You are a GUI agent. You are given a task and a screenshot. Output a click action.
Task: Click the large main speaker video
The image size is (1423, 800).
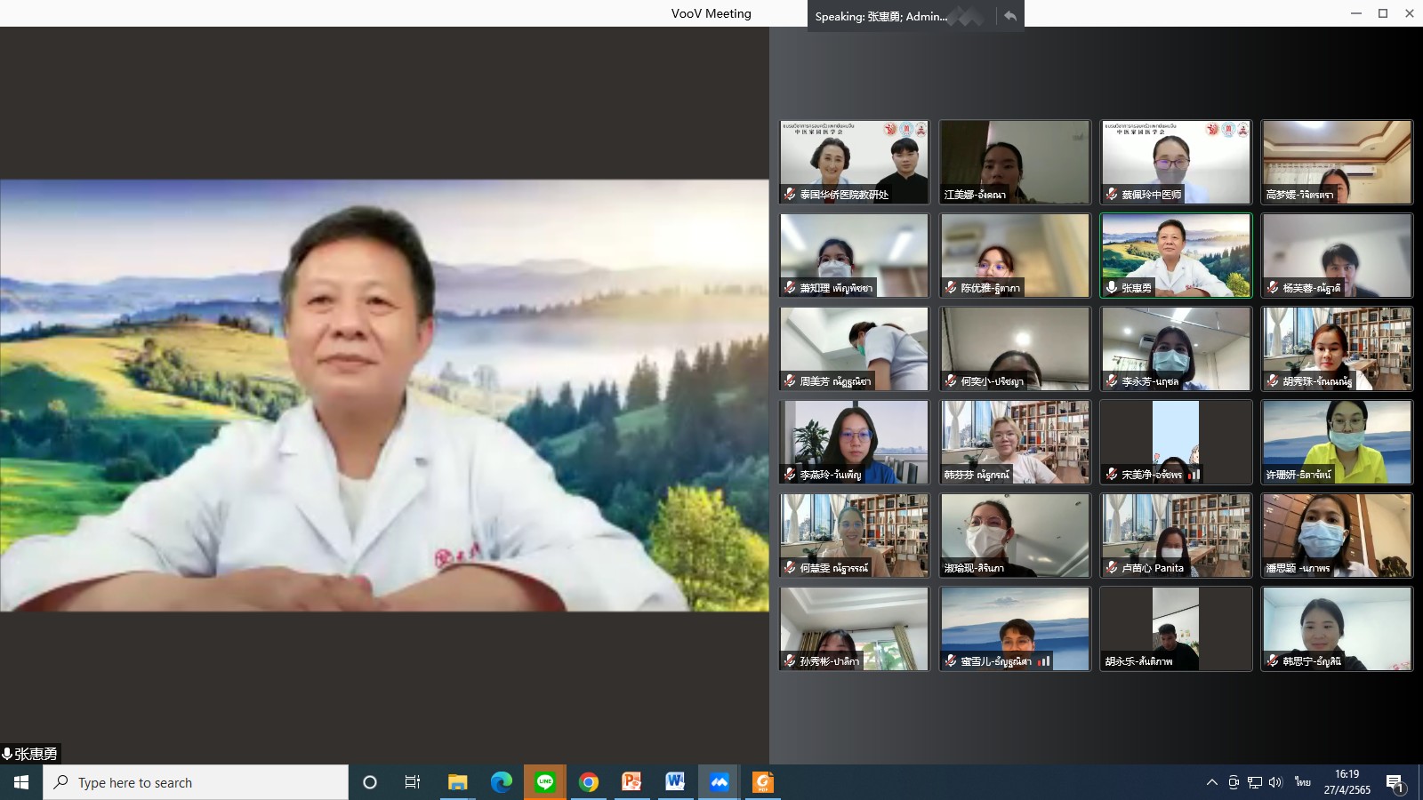coord(384,396)
